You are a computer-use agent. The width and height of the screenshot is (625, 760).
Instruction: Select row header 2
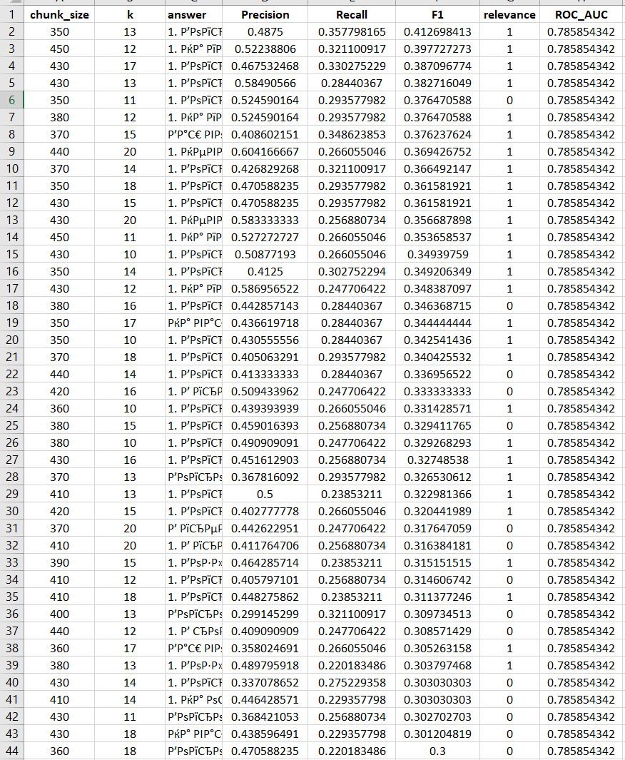click(11, 32)
